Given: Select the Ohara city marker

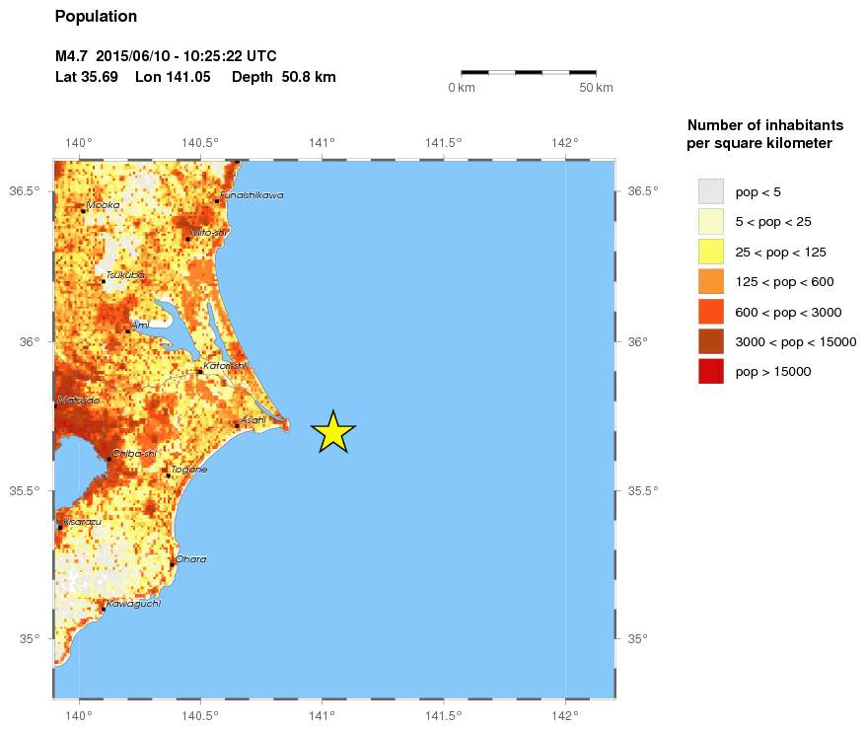Looking at the screenshot, I should pyautogui.click(x=172, y=564).
